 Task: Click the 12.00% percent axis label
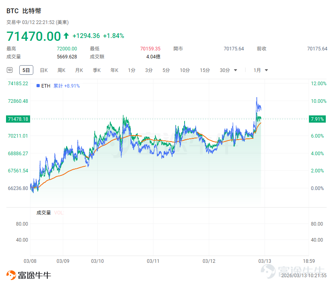point(319,84)
